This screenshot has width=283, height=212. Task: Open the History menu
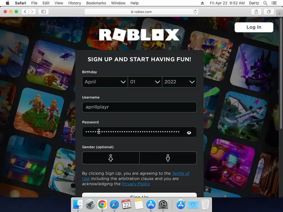pos(75,3)
